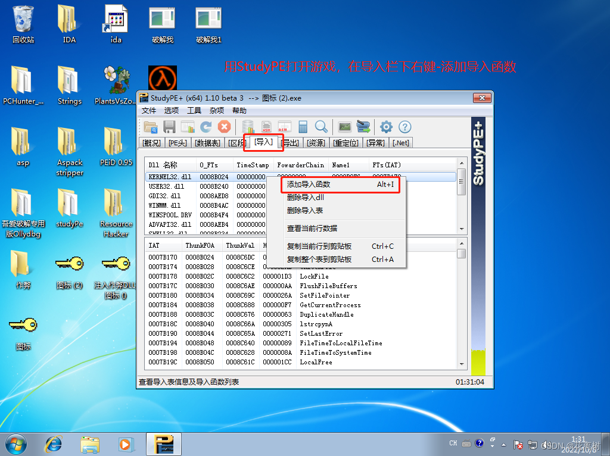
Task: Select the PEiD 0.95 desktop folder
Action: (x=116, y=147)
